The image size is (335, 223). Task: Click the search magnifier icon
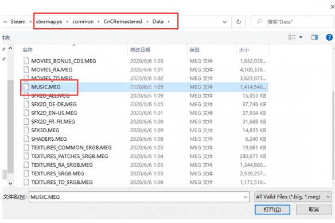click(x=259, y=21)
